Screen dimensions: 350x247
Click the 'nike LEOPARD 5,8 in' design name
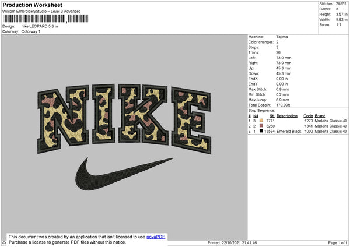(40, 26)
